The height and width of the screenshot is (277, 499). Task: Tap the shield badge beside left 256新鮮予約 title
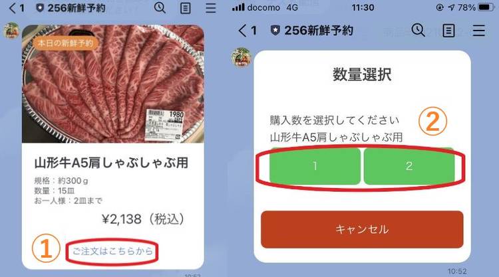40,8
